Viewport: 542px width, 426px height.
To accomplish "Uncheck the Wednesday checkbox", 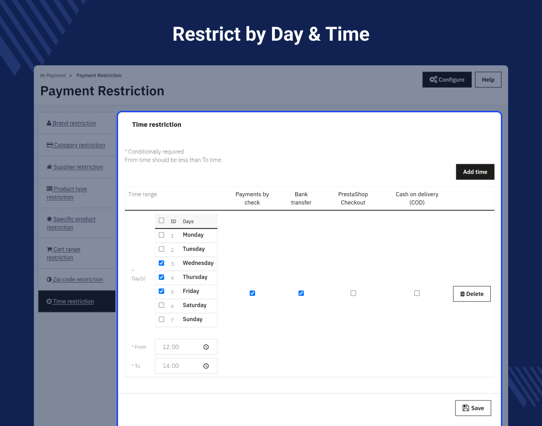I will 162,263.
